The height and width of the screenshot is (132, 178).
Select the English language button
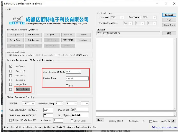169,15
